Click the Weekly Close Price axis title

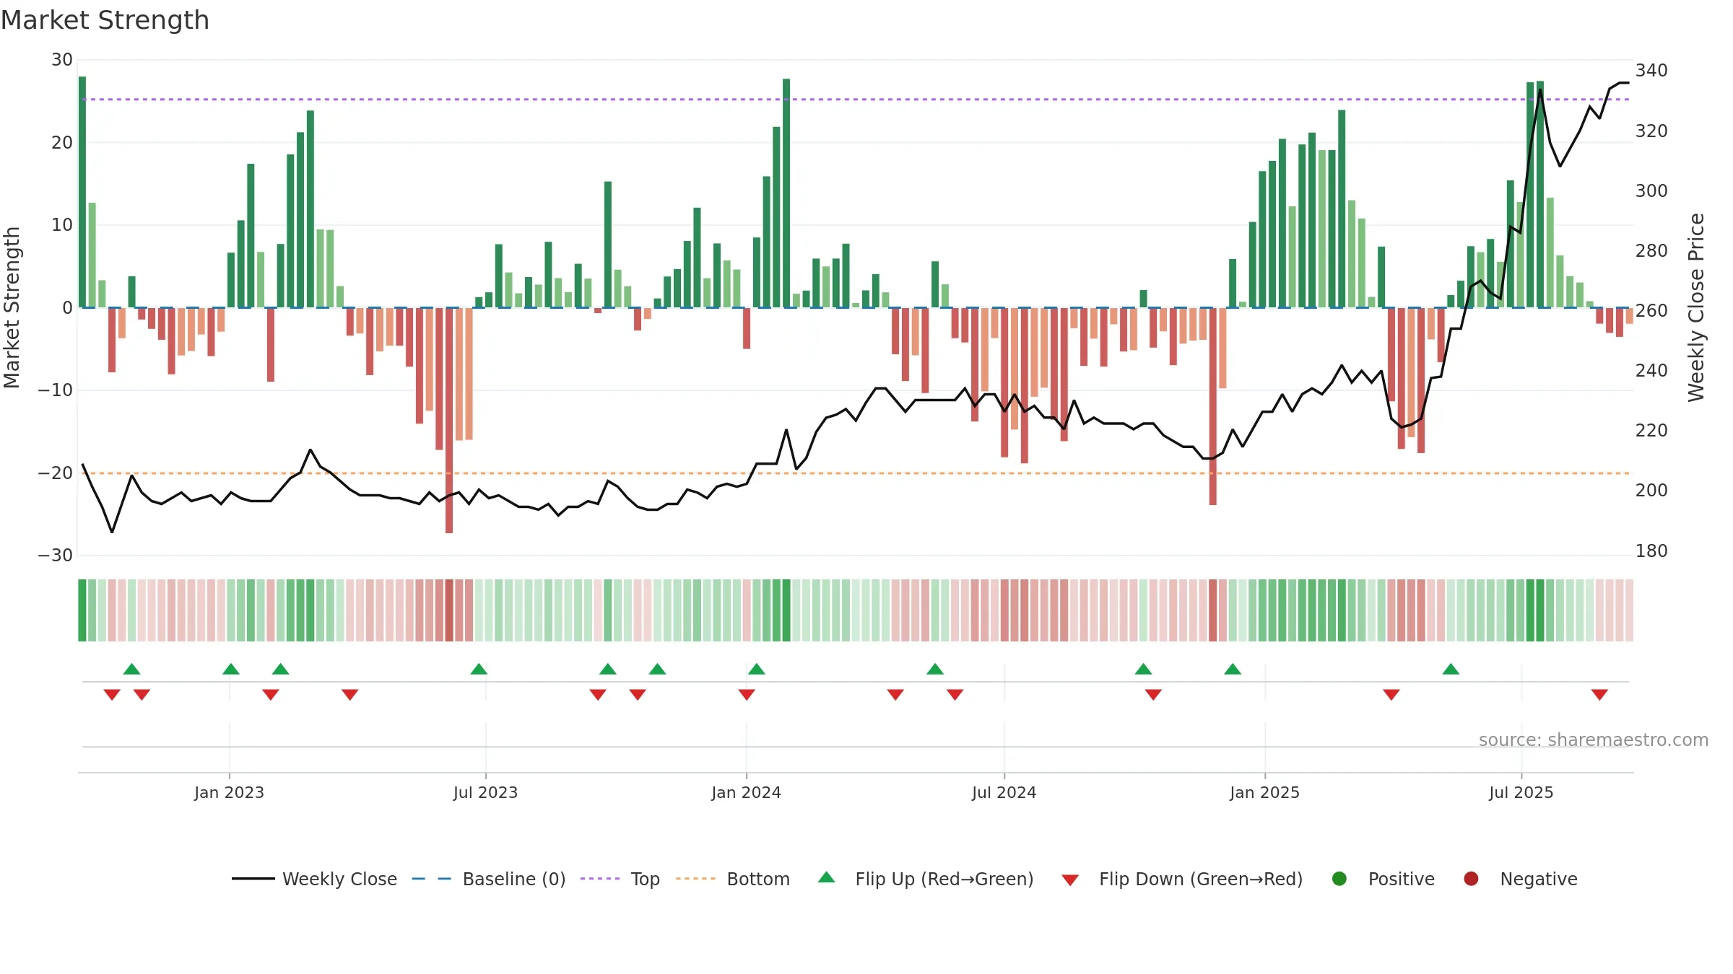pyautogui.click(x=1696, y=307)
